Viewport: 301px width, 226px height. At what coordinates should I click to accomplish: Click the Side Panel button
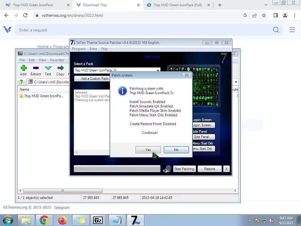[203, 137]
